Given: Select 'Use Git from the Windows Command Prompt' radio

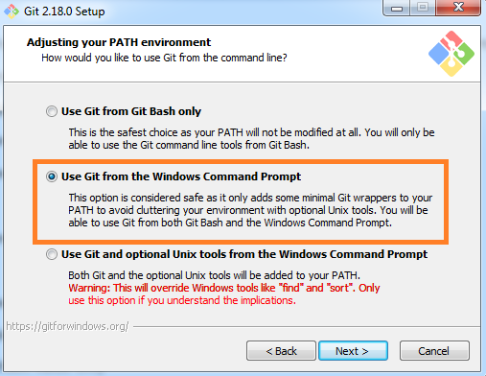Looking at the screenshot, I should tap(52, 176).
